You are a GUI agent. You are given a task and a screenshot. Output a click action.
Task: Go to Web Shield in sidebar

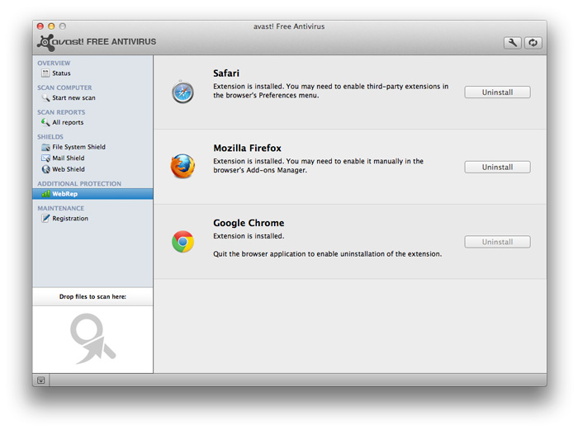coord(68,169)
